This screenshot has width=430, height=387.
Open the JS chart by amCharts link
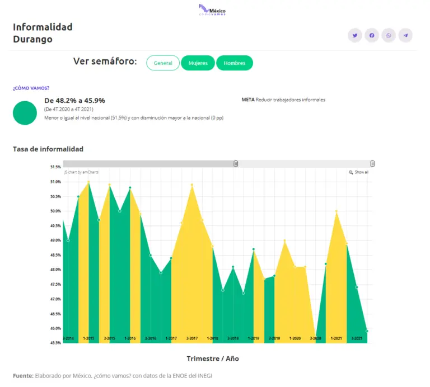point(81,172)
